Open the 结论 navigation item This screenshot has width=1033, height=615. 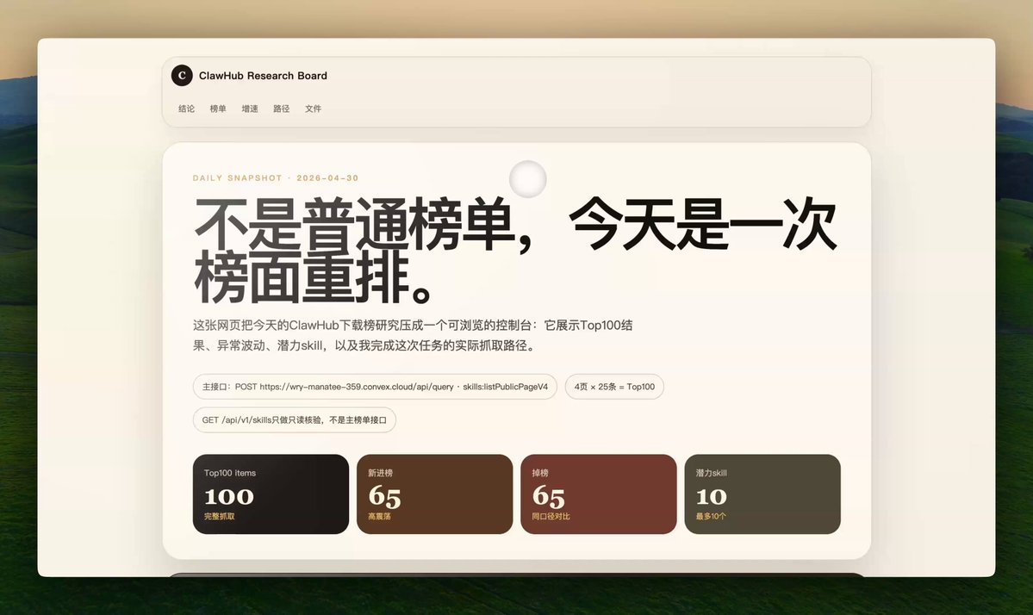186,109
